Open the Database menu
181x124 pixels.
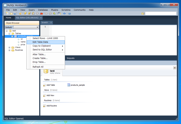pyautogui.click(x=43, y=10)
